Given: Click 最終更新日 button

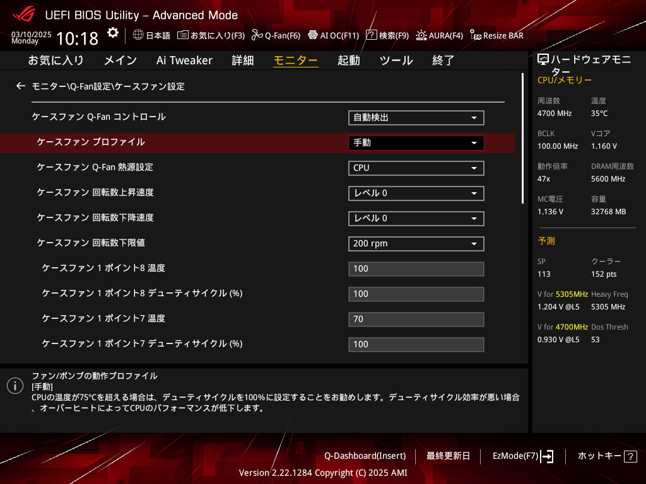Looking at the screenshot, I should click(448, 456).
